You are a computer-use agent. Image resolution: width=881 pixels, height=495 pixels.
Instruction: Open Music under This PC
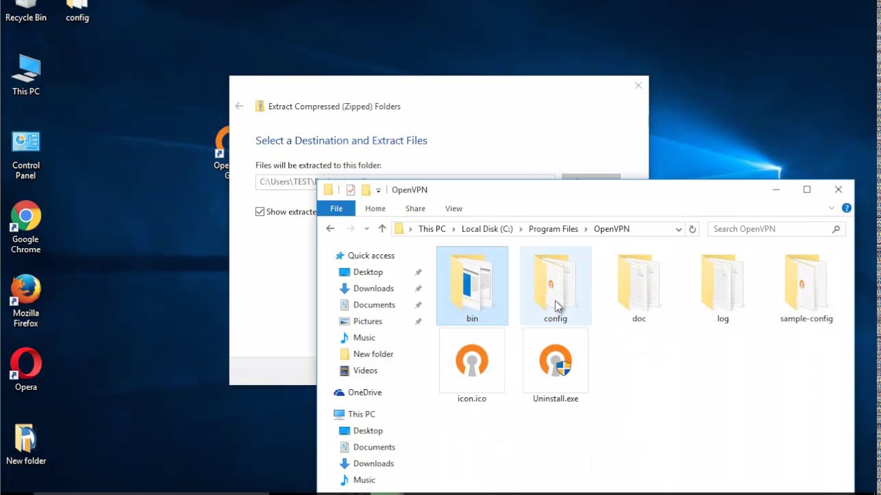pyautogui.click(x=364, y=480)
